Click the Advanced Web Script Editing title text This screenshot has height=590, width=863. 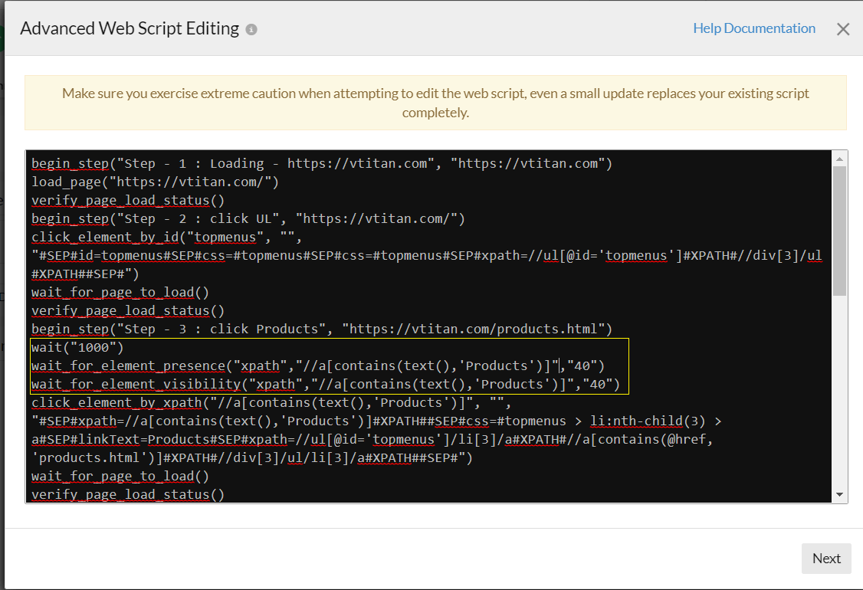[x=130, y=29]
